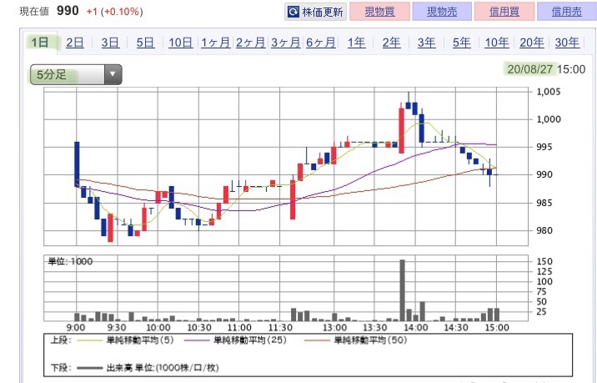Click the tallest volume bar near 14:00

[402, 290]
